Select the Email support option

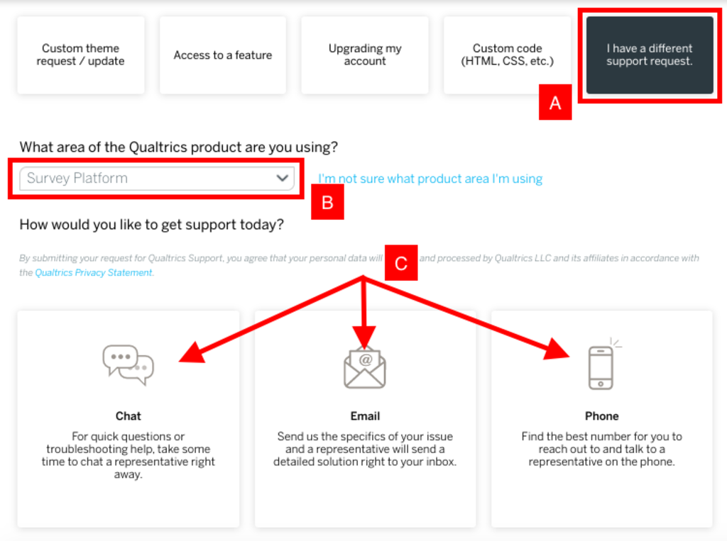click(x=364, y=418)
